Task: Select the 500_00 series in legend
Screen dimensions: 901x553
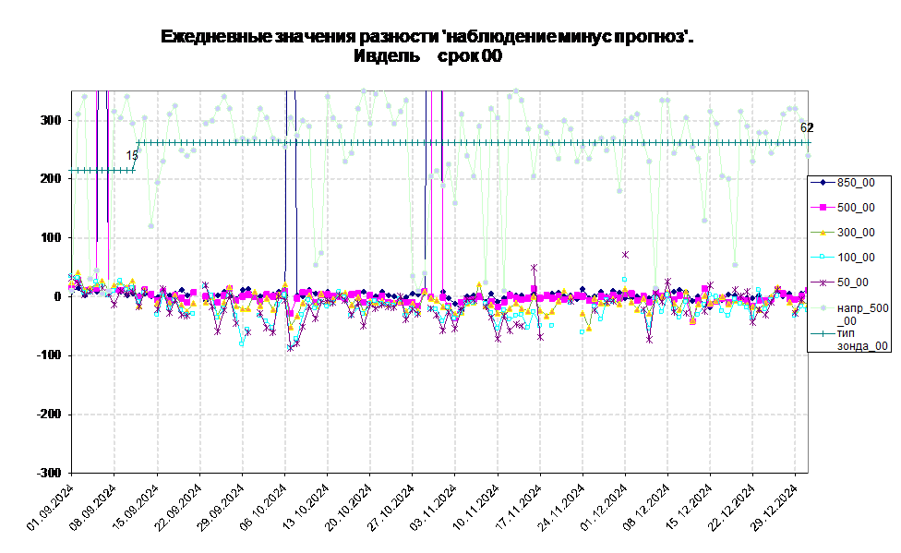Action: point(855,208)
